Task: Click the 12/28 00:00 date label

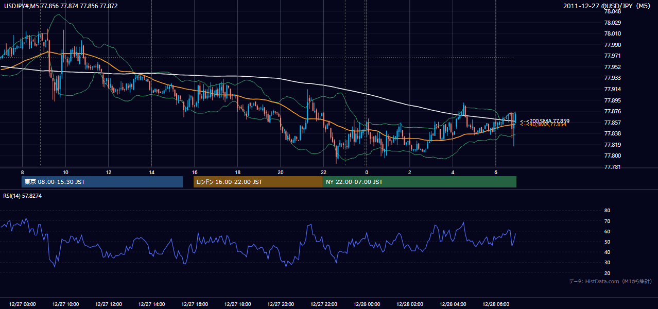Action: [367, 304]
